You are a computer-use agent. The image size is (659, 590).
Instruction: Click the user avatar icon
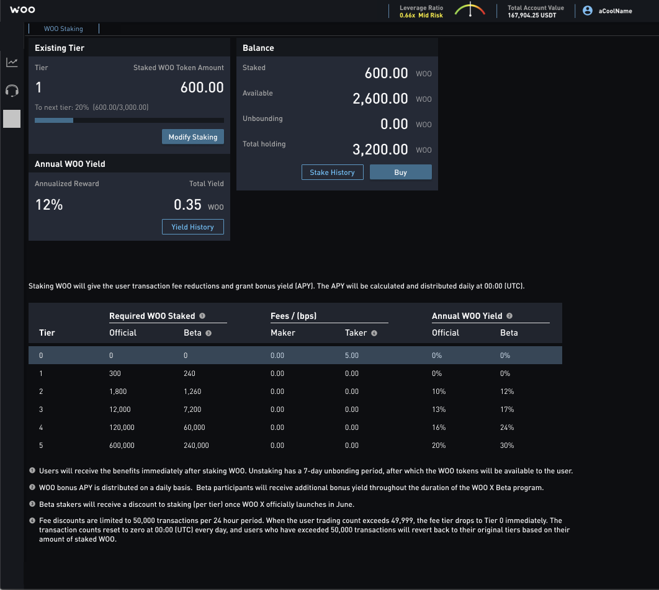tap(587, 11)
